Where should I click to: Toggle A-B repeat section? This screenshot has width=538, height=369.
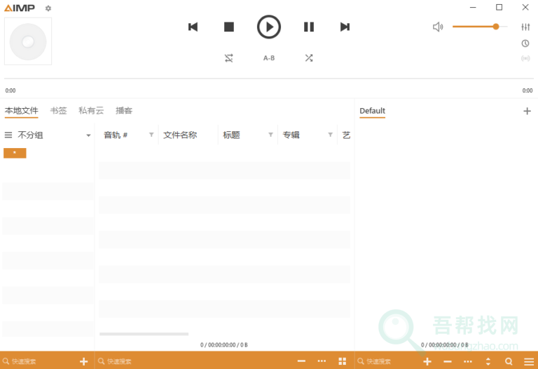point(269,58)
